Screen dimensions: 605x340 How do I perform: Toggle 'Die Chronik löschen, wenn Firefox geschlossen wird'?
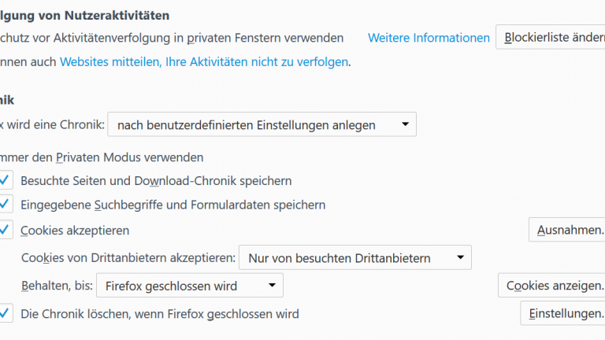pos(6,313)
